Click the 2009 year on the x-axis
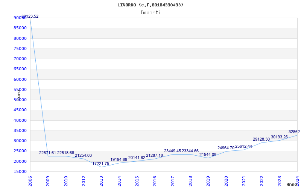This screenshot has width=301, height=188. (x=48, y=181)
